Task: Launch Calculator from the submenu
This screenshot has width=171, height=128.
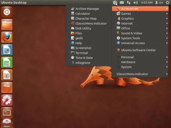Action: [89, 14]
